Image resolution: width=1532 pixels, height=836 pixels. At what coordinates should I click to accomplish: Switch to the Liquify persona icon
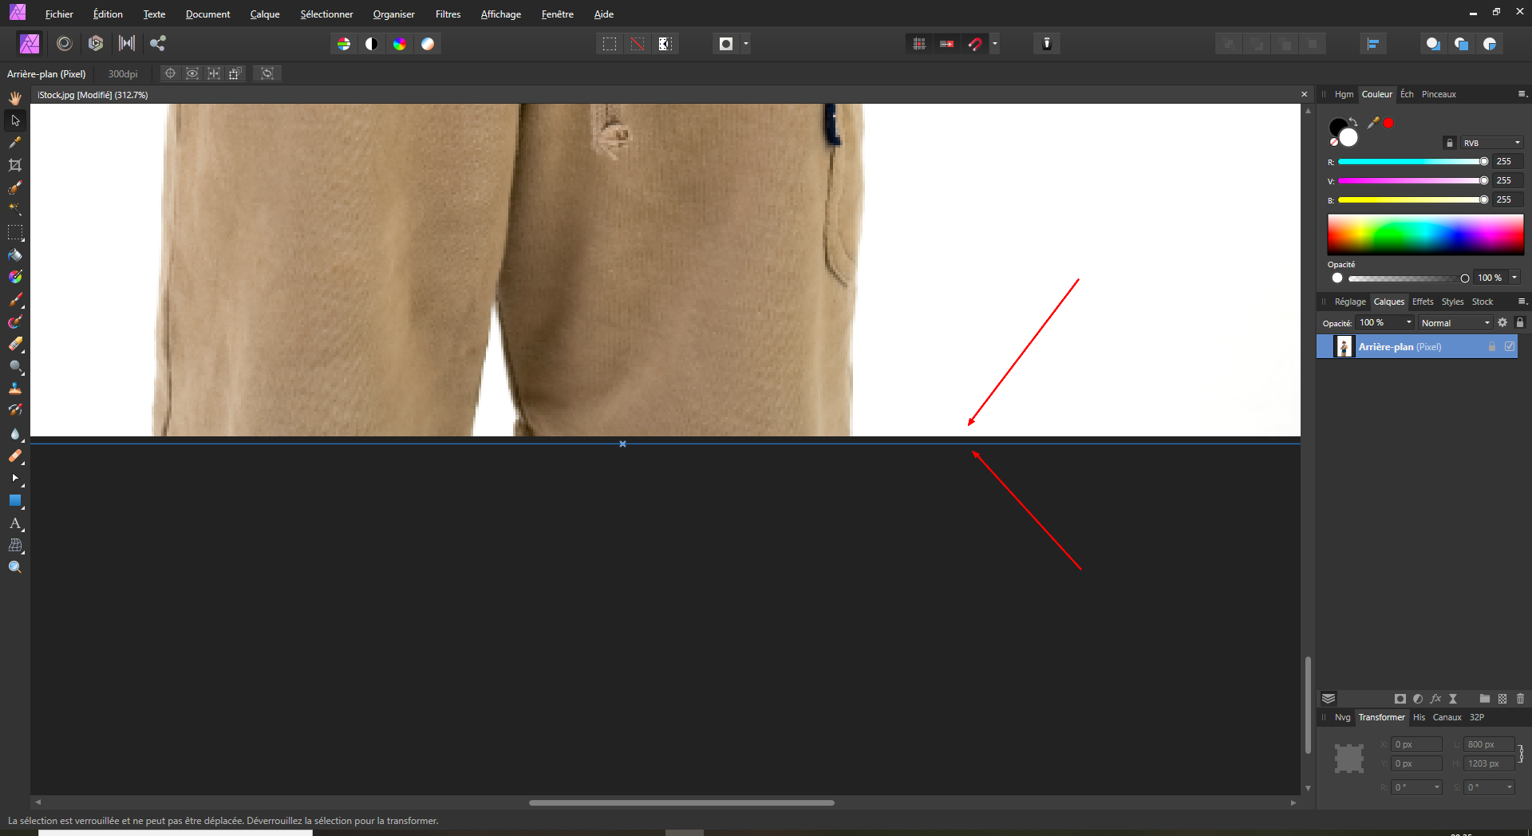click(x=65, y=44)
